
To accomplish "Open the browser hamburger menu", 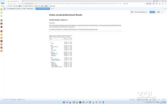I will pyautogui.click(x=165, y=4).
